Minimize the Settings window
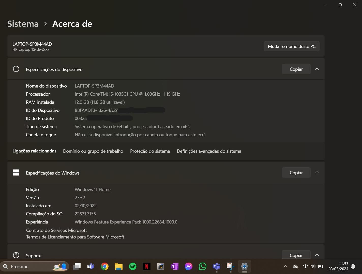The height and width of the screenshot is (274, 362). pyautogui.click(x=326, y=5)
